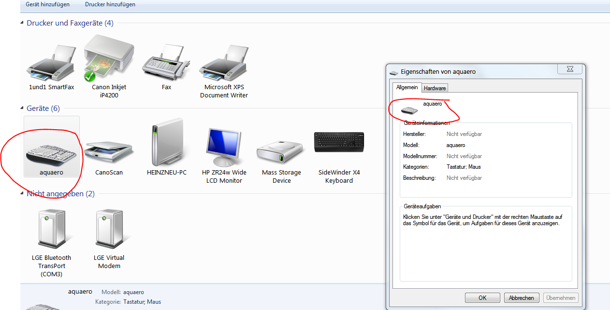
Task: Select the Mass Storage Device icon
Action: tap(280, 153)
